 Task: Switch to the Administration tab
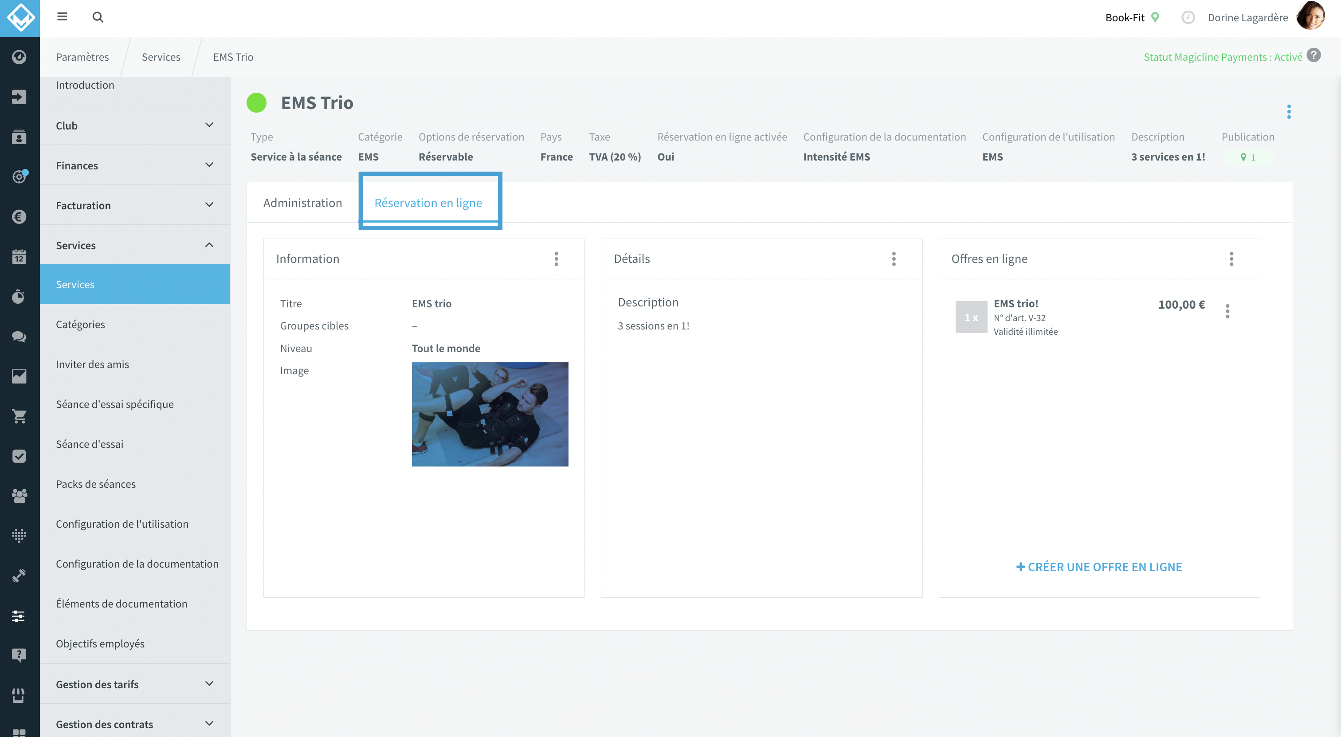coord(302,203)
